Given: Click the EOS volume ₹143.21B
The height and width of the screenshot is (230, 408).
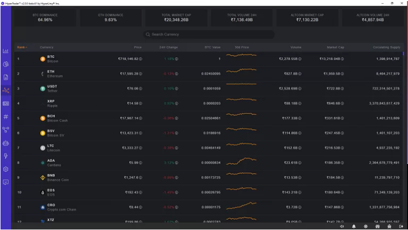Looking at the screenshot, I should click(290, 192).
